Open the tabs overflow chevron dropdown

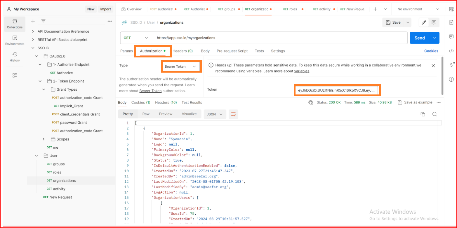point(385,9)
